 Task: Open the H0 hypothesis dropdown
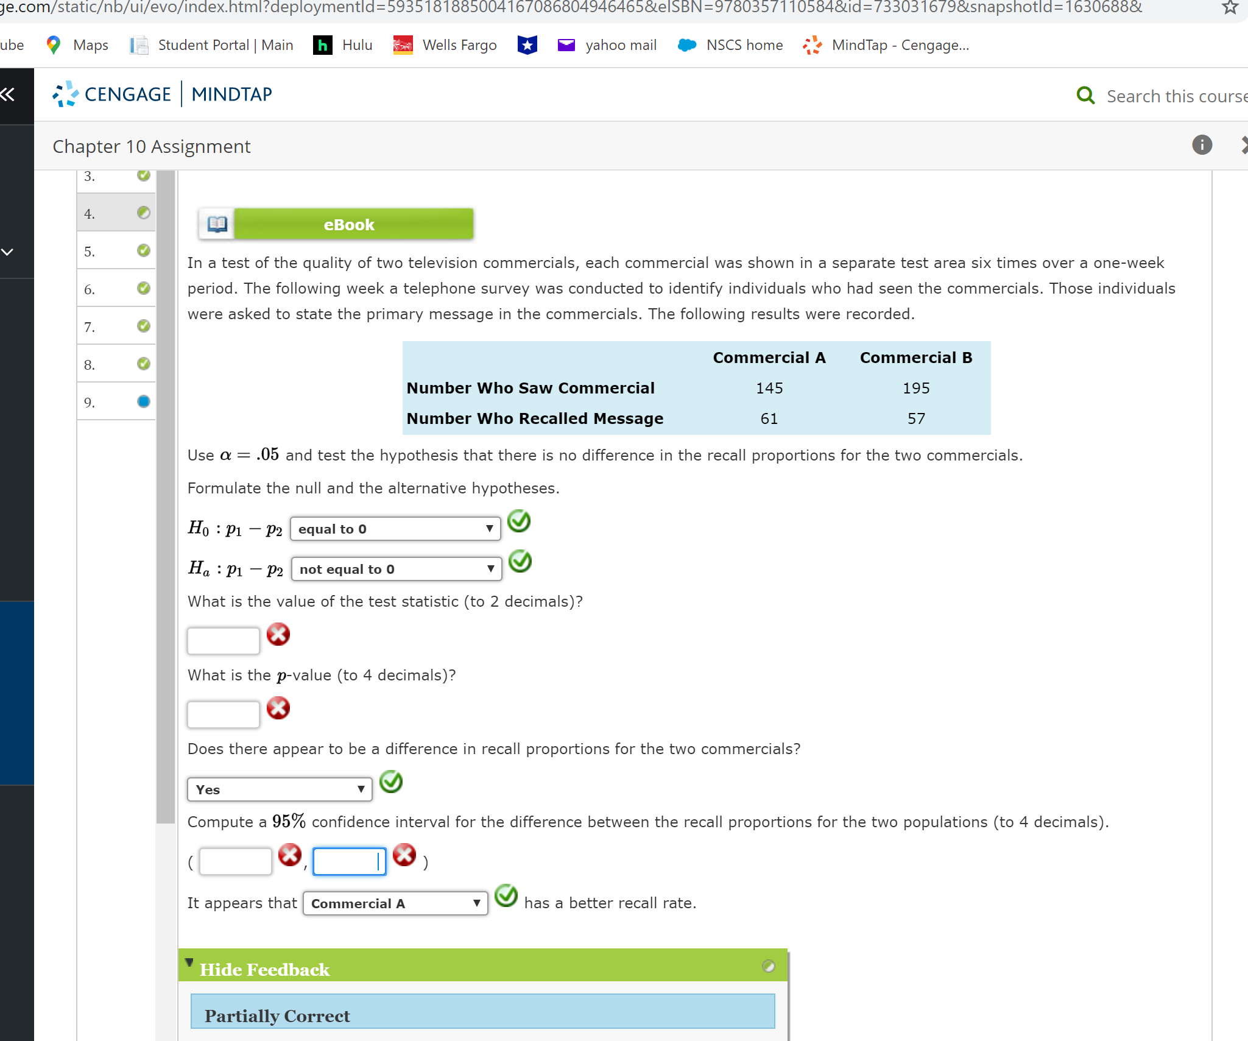coord(395,529)
